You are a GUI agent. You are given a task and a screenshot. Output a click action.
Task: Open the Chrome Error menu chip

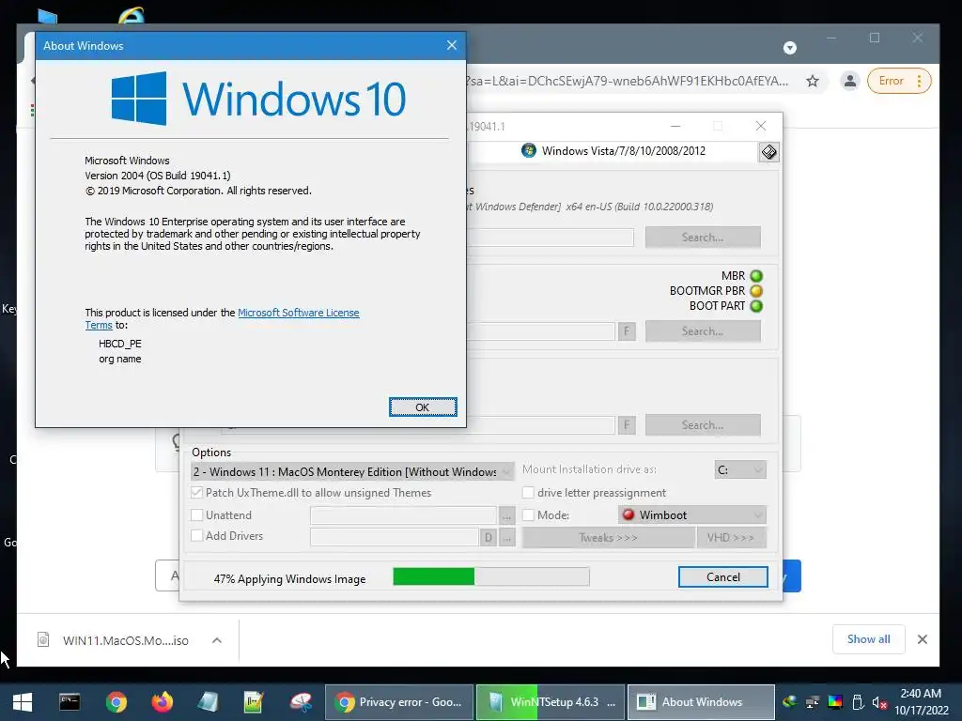899,81
